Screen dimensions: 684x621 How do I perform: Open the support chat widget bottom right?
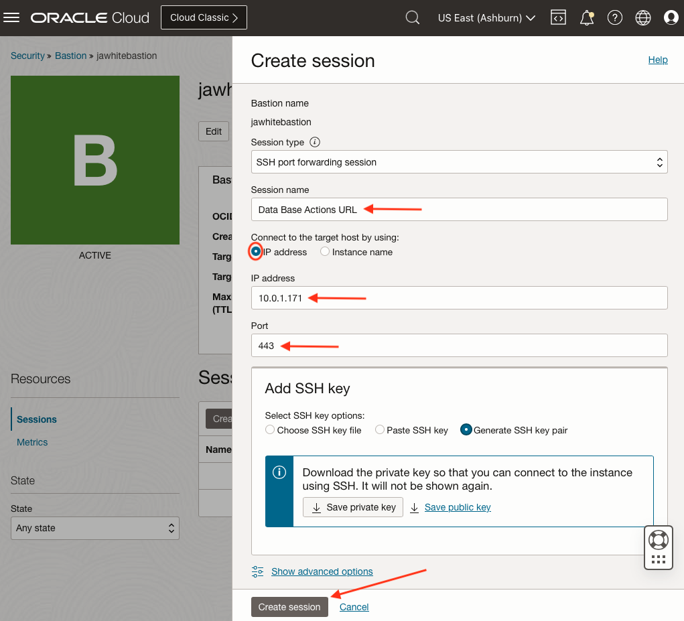point(658,539)
